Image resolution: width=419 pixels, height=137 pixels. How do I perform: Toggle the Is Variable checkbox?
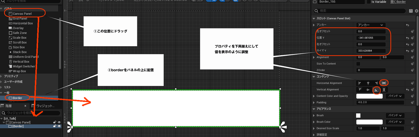pos(368,2)
